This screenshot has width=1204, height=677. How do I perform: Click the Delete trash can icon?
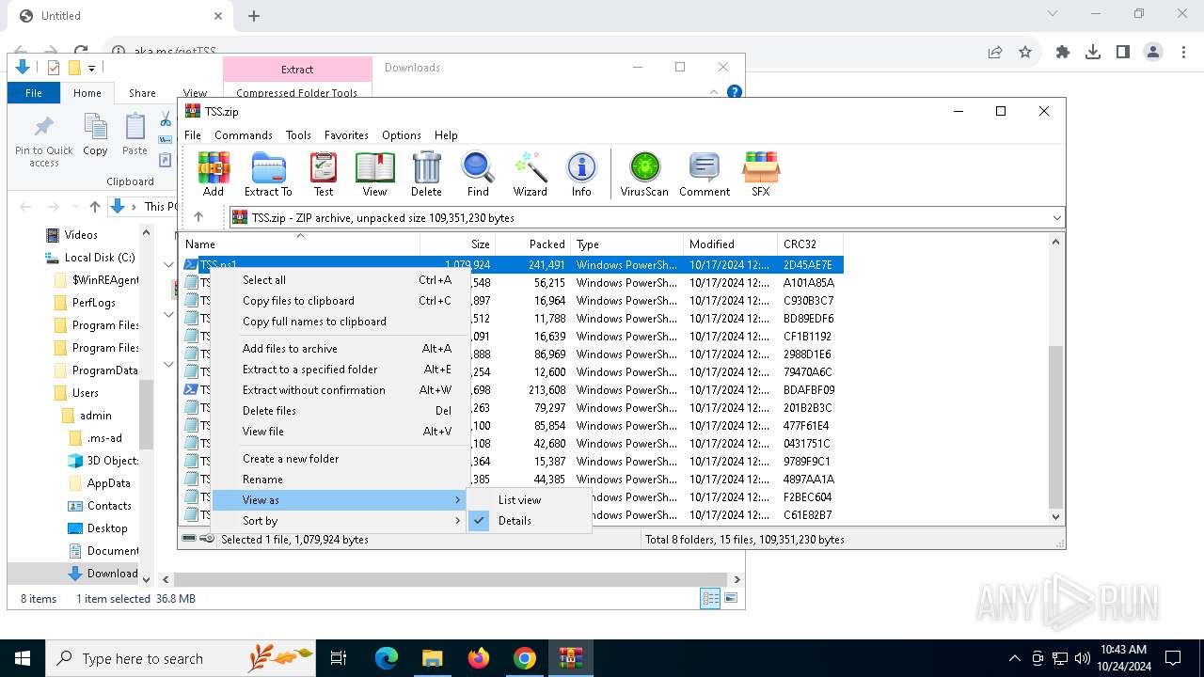click(426, 175)
